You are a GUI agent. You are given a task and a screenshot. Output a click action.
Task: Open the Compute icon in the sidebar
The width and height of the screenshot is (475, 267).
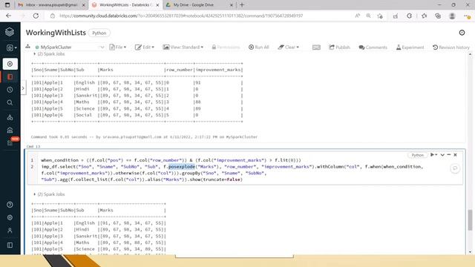point(10,131)
